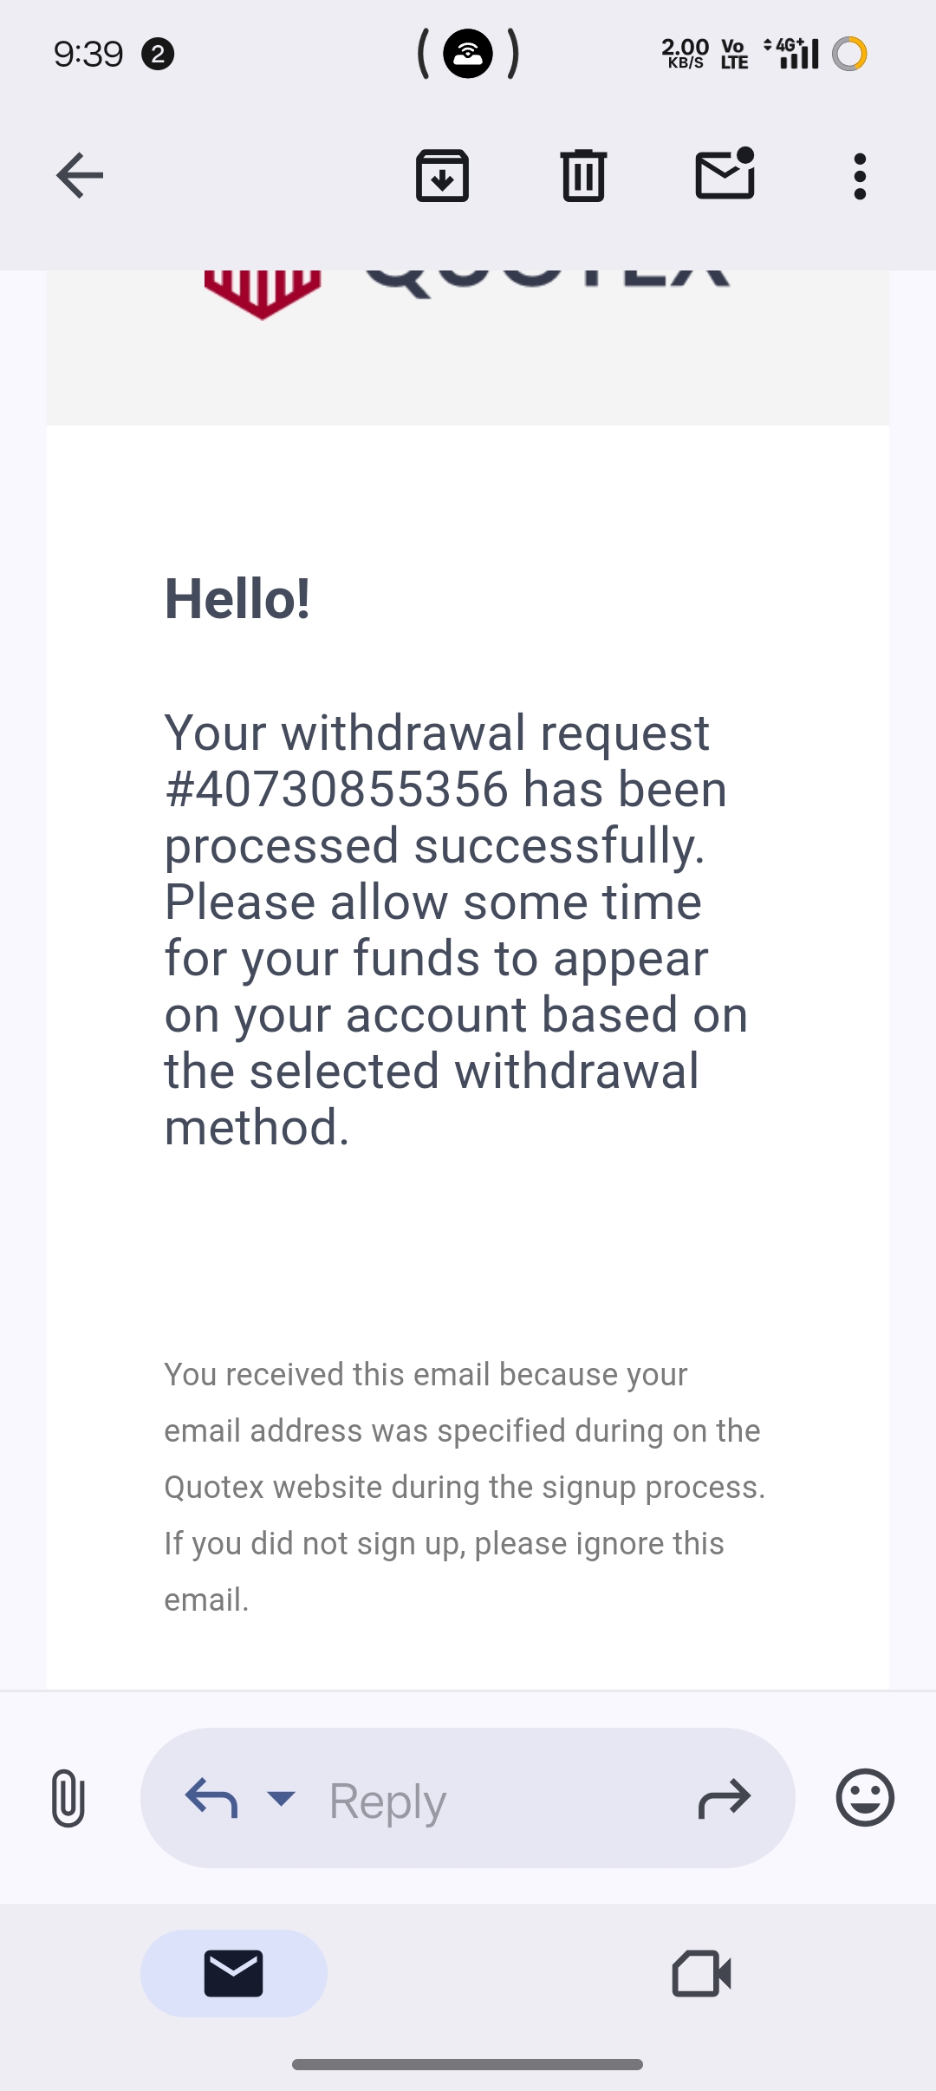Click the reply arrow icon

click(x=211, y=1798)
